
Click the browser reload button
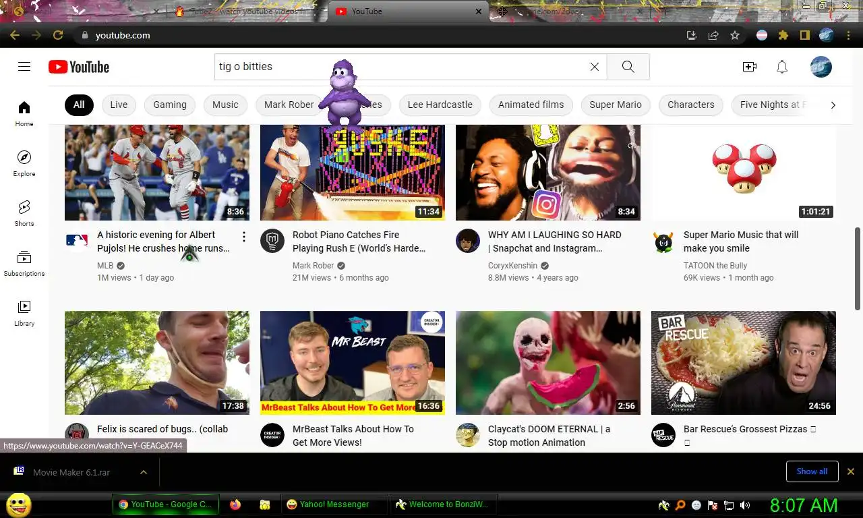[x=58, y=35]
